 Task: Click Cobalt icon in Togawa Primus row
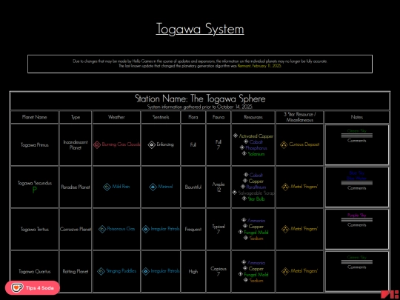point(246,141)
